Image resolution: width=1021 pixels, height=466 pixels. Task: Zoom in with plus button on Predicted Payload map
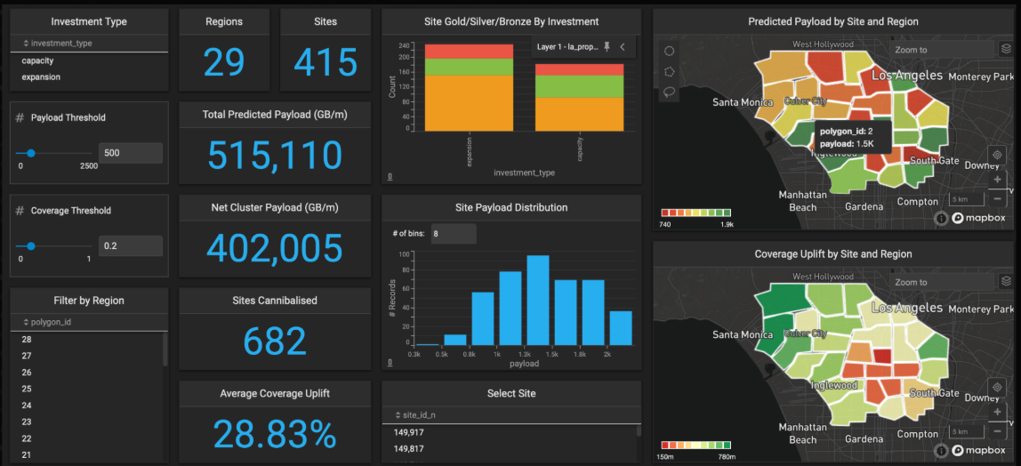point(997,180)
